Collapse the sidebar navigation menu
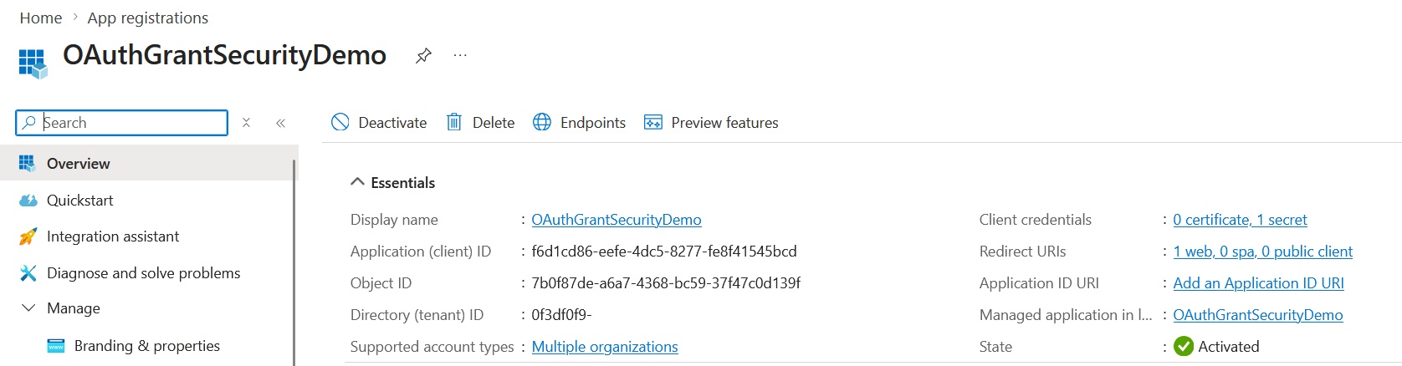This screenshot has height=366, width=1402. click(x=281, y=123)
